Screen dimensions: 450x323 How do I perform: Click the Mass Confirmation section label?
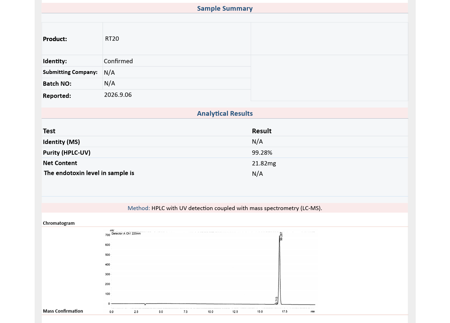pos(63,311)
